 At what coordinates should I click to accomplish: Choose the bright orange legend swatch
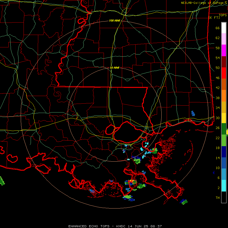224,96
